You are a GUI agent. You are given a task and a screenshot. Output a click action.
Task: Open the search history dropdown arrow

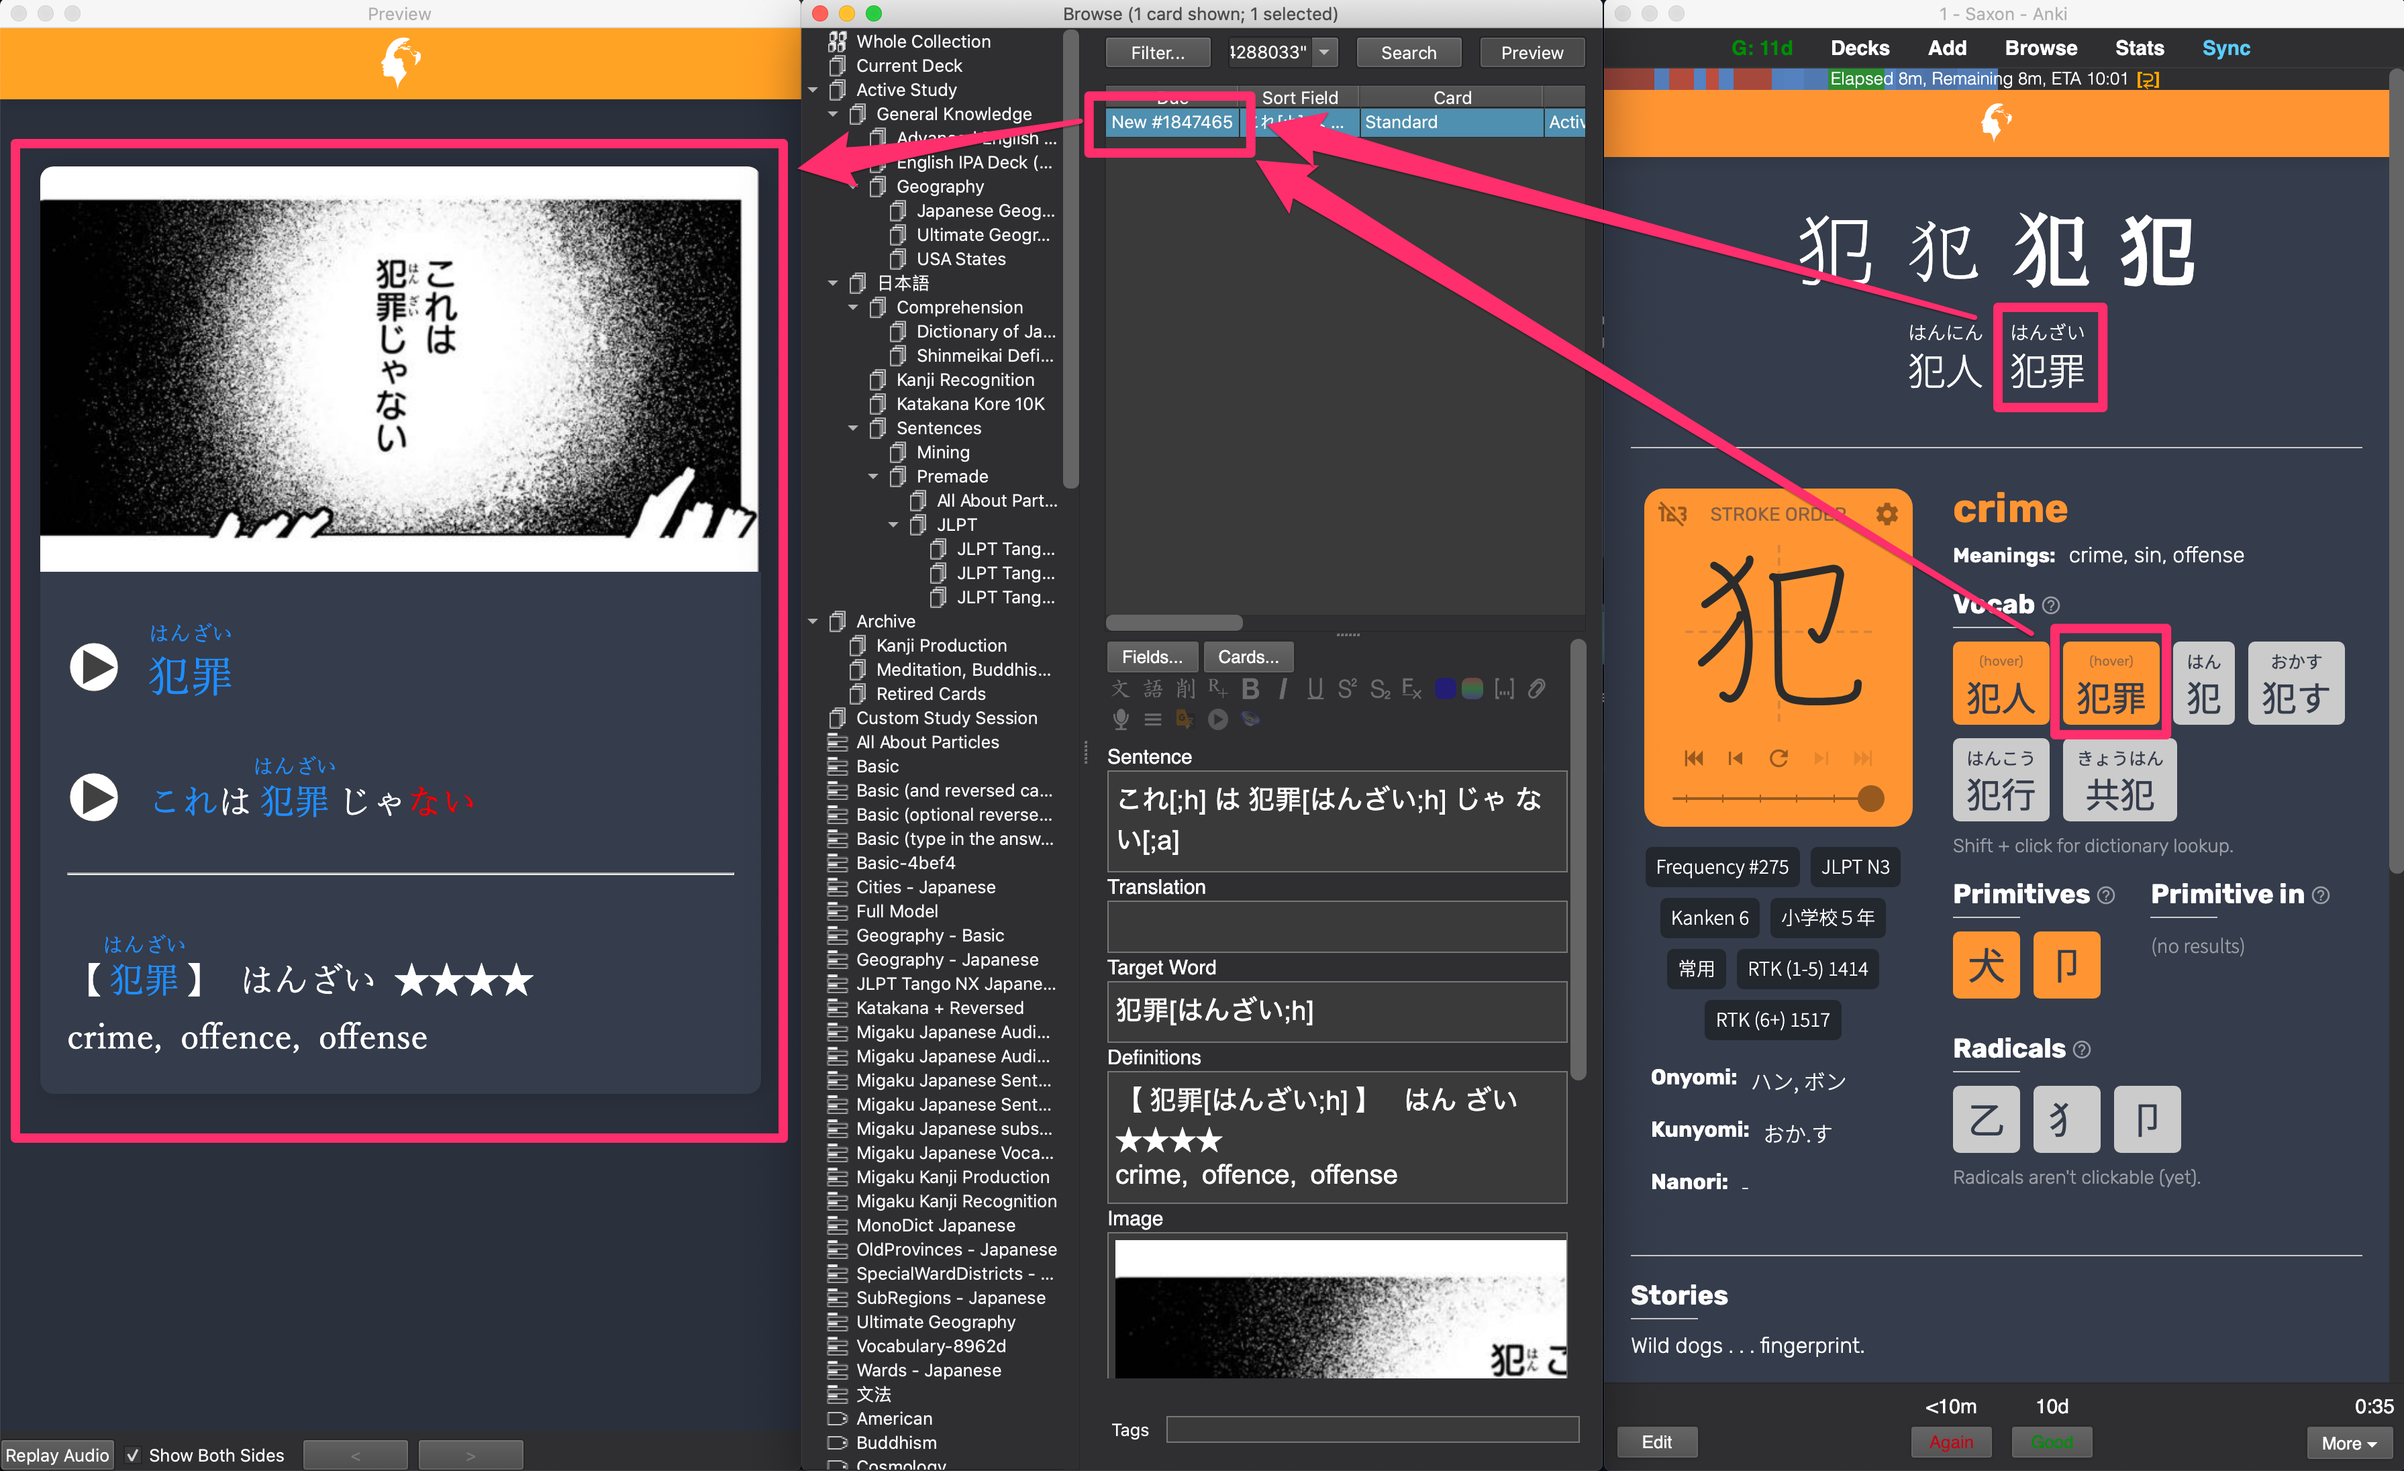[1325, 52]
